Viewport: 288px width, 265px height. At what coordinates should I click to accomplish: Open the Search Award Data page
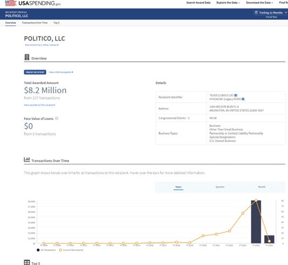point(198,3)
